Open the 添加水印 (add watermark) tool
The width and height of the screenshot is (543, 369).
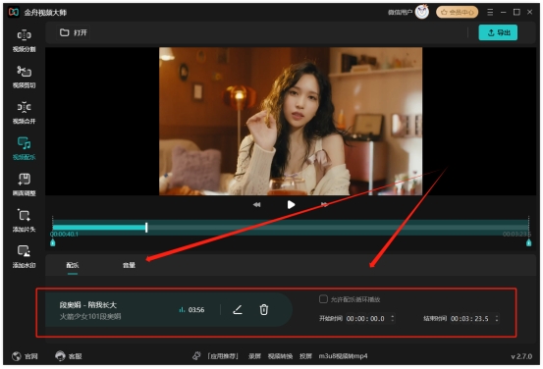[24, 257]
